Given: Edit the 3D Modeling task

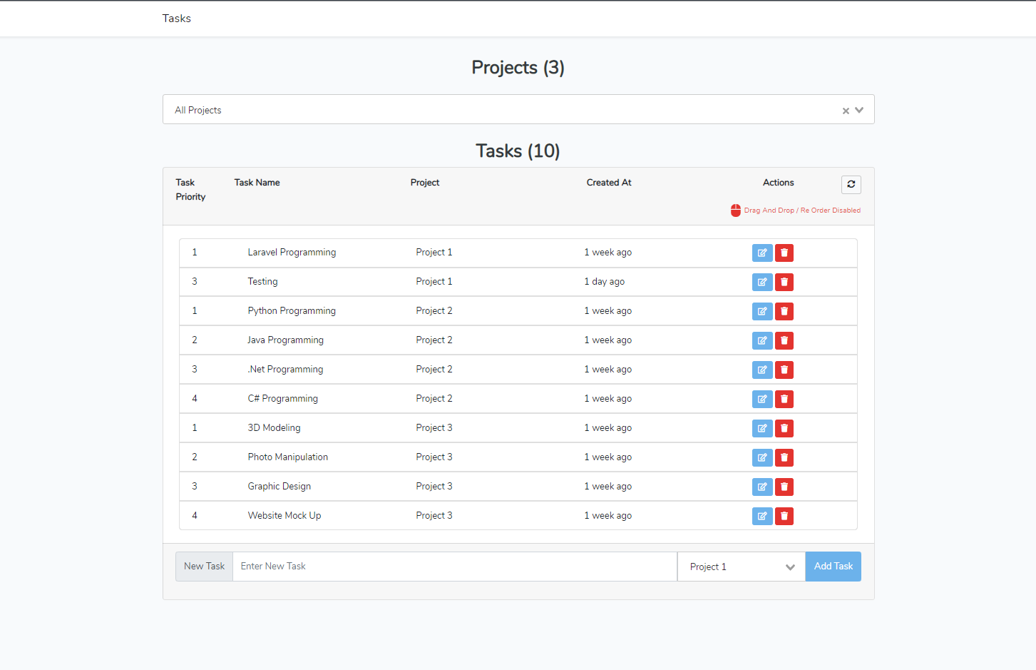Looking at the screenshot, I should [761, 428].
